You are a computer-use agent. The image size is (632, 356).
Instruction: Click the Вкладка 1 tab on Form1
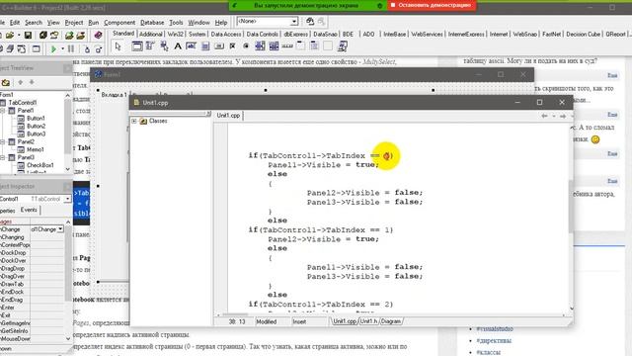tap(115, 95)
